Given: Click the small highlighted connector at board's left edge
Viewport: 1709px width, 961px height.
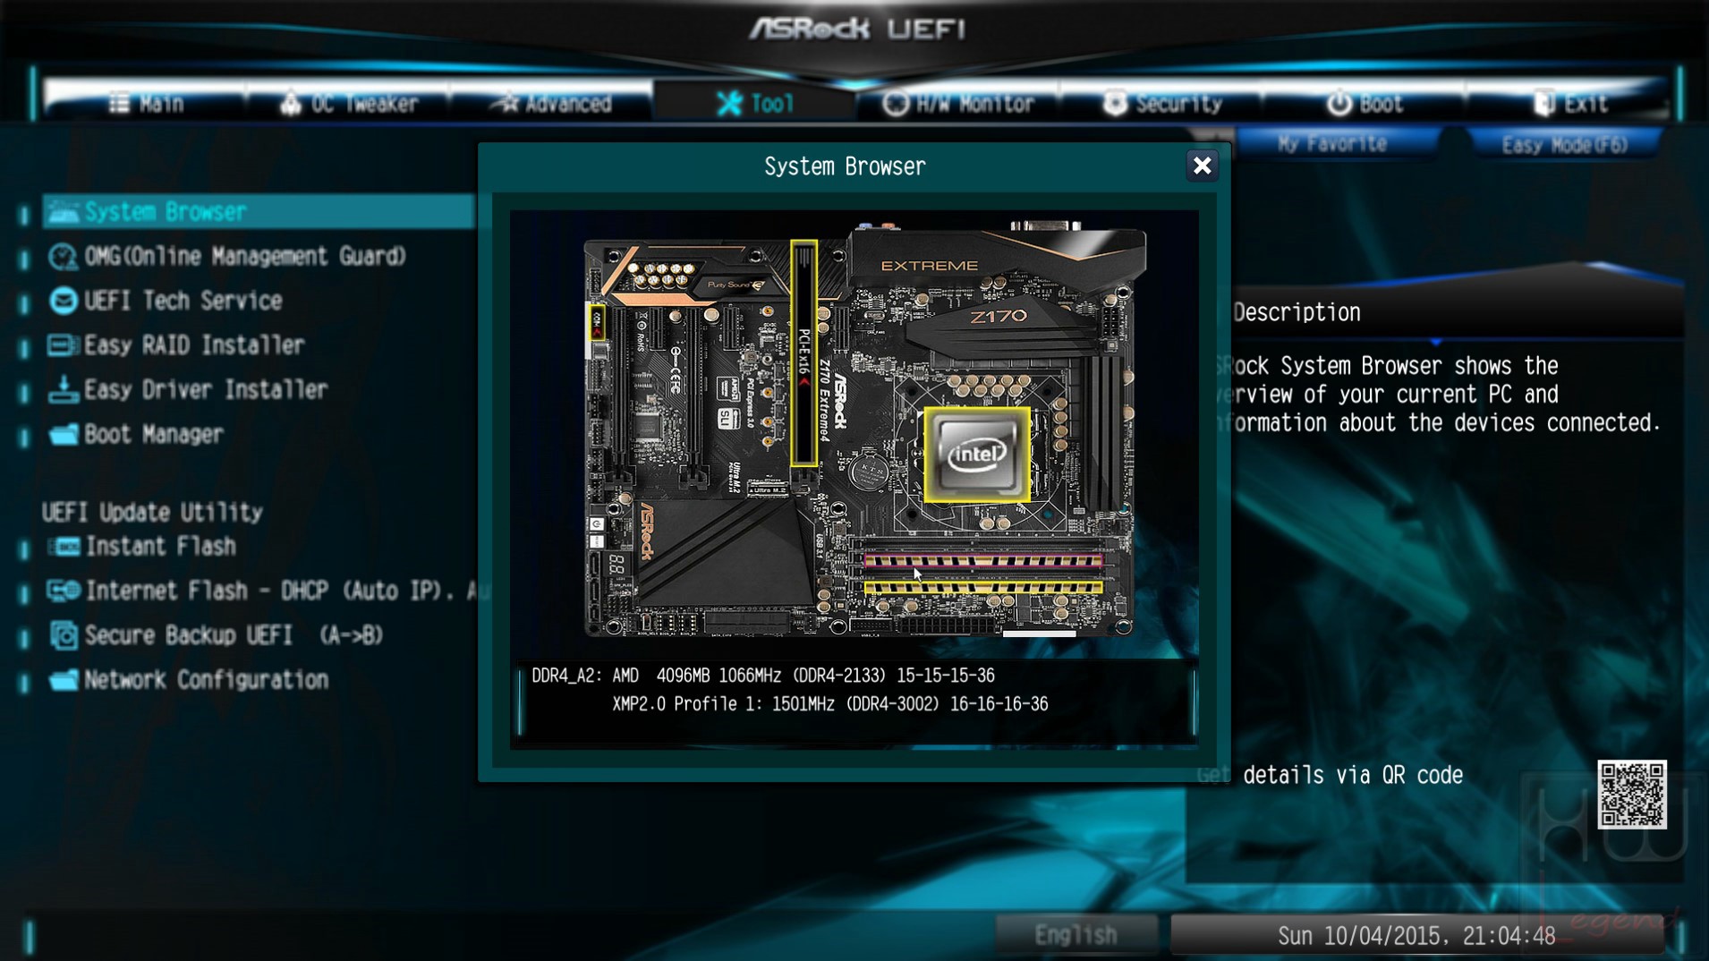Looking at the screenshot, I should (x=597, y=322).
